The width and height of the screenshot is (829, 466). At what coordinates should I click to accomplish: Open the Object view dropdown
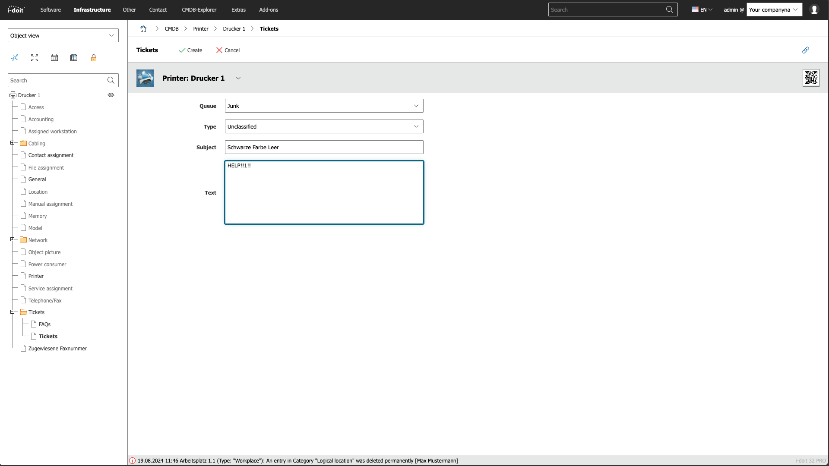[63, 35]
